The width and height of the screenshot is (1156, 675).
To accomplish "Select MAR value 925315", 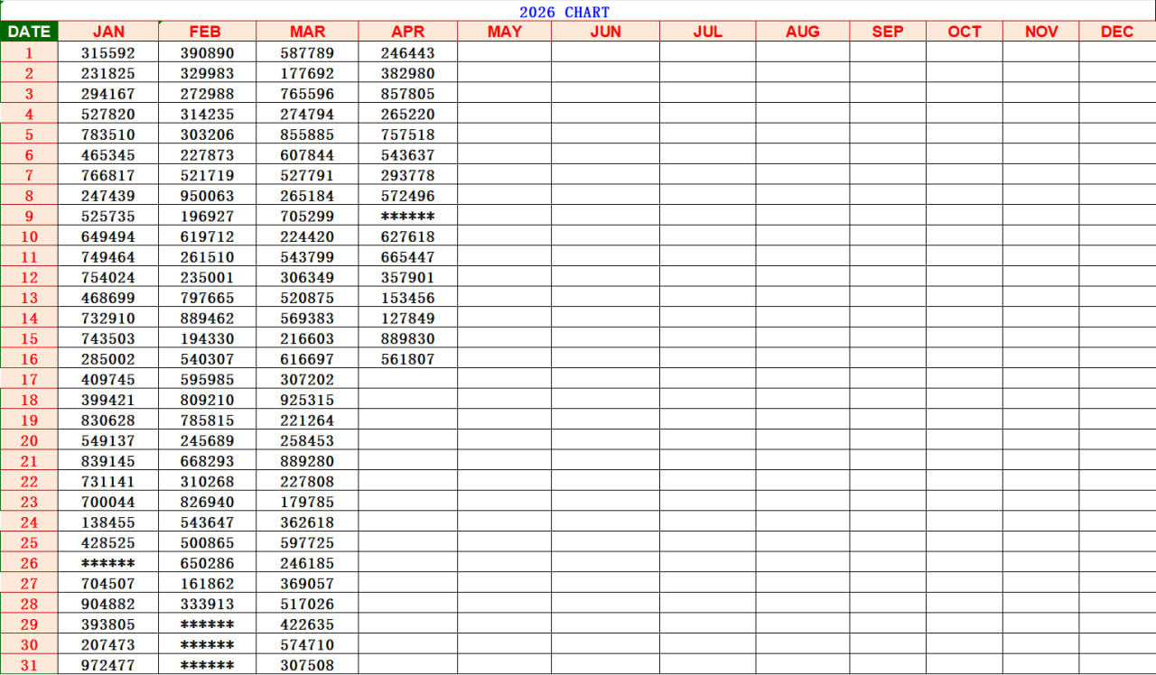I will [x=307, y=400].
